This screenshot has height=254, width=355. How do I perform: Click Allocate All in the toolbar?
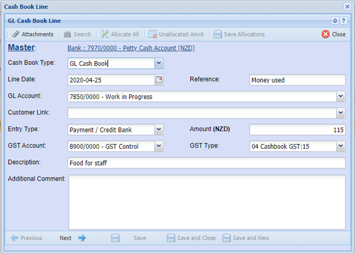point(120,34)
